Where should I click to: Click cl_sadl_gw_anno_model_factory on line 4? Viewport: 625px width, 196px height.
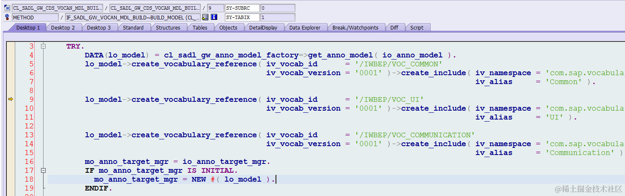232,55
